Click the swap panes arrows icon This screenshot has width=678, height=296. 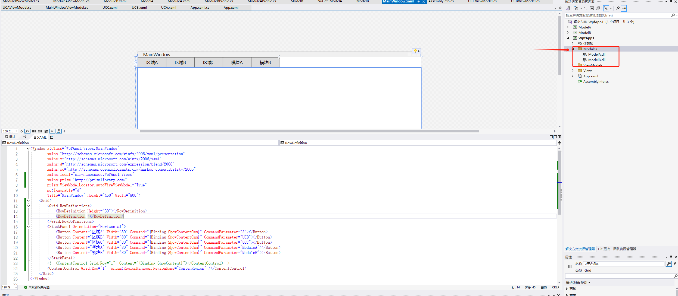tap(25, 137)
